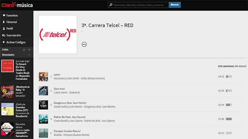Click the Rather Be album art
The height and width of the screenshot is (139, 248).
coord(44,119)
